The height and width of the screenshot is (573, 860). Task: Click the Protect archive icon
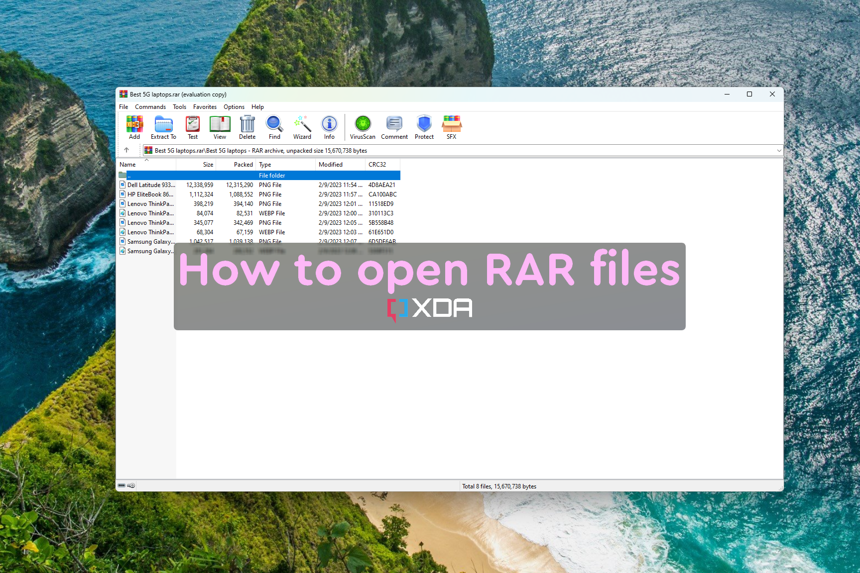pyautogui.click(x=424, y=127)
